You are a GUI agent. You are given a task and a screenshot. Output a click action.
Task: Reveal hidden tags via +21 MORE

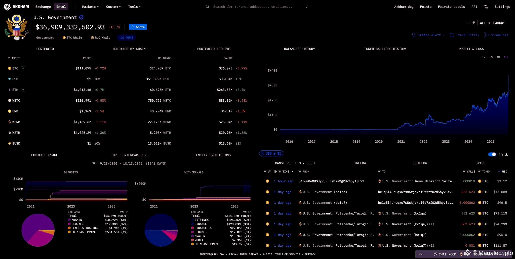pos(126,37)
